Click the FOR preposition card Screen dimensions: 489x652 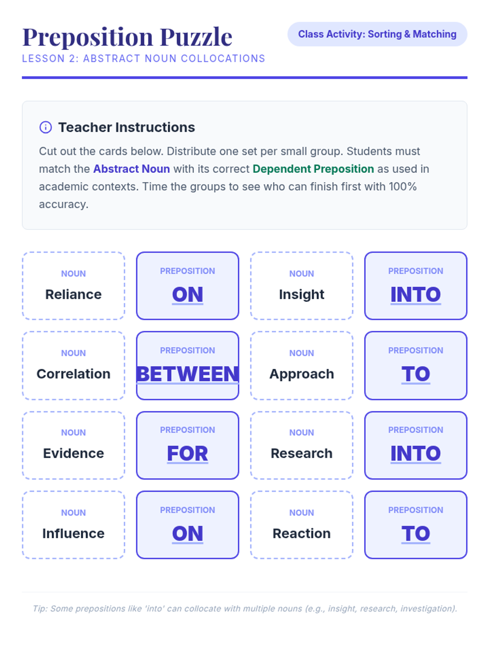(x=187, y=445)
